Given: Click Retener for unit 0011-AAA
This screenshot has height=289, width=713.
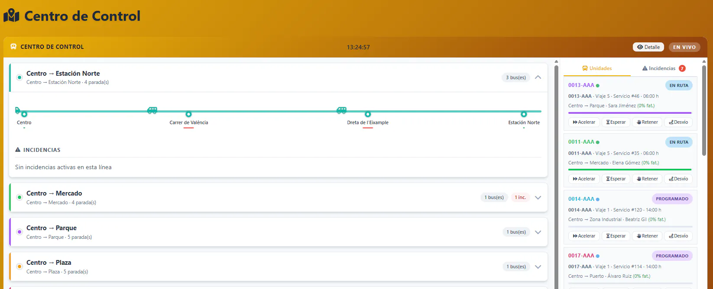Looking at the screenshot, I should 647,179.
